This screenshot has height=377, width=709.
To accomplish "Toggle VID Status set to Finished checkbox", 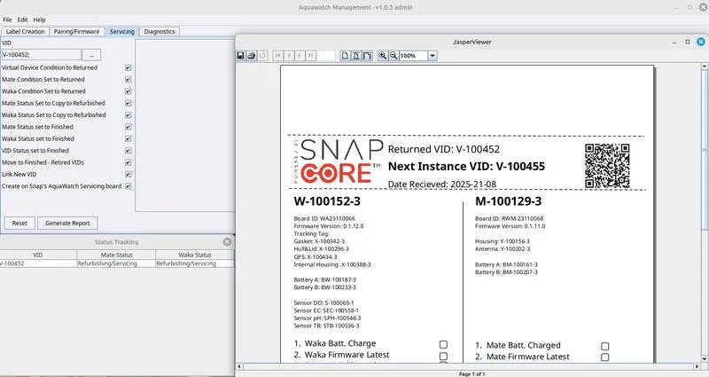I will (x=129, y=151).
